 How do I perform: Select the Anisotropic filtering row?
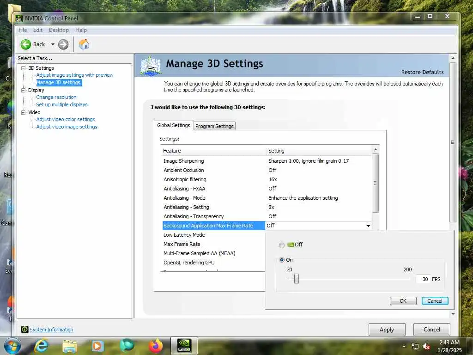pos(267,179)
